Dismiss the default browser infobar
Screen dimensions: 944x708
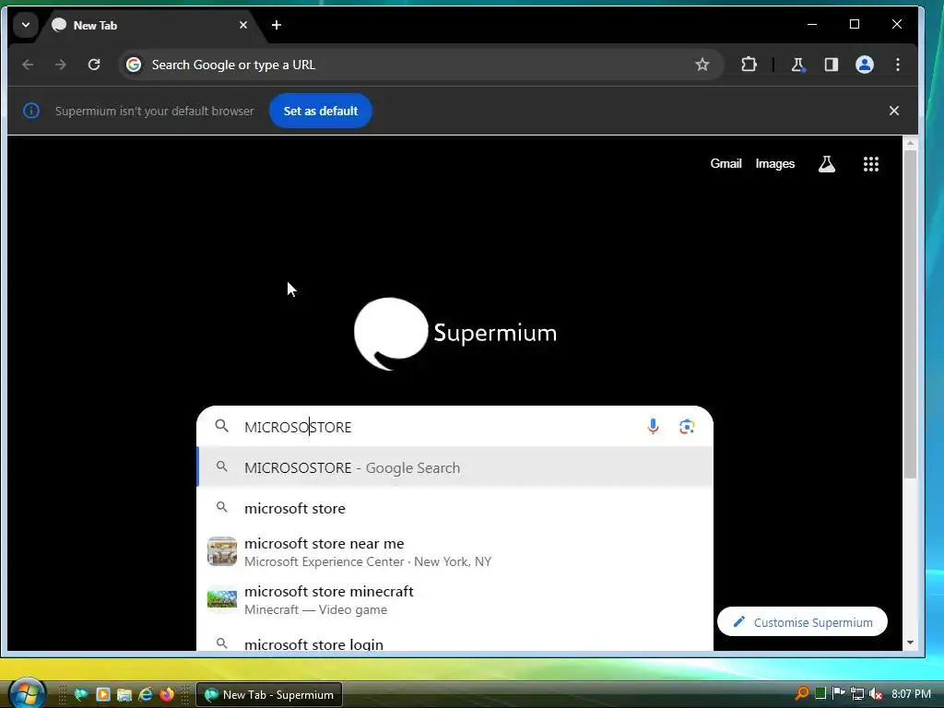(894, 111)
